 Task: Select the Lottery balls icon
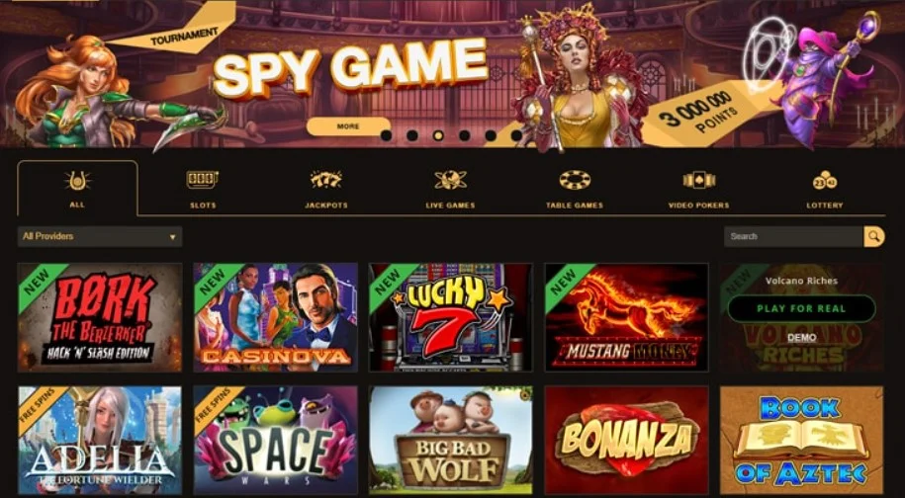(825, 180)
